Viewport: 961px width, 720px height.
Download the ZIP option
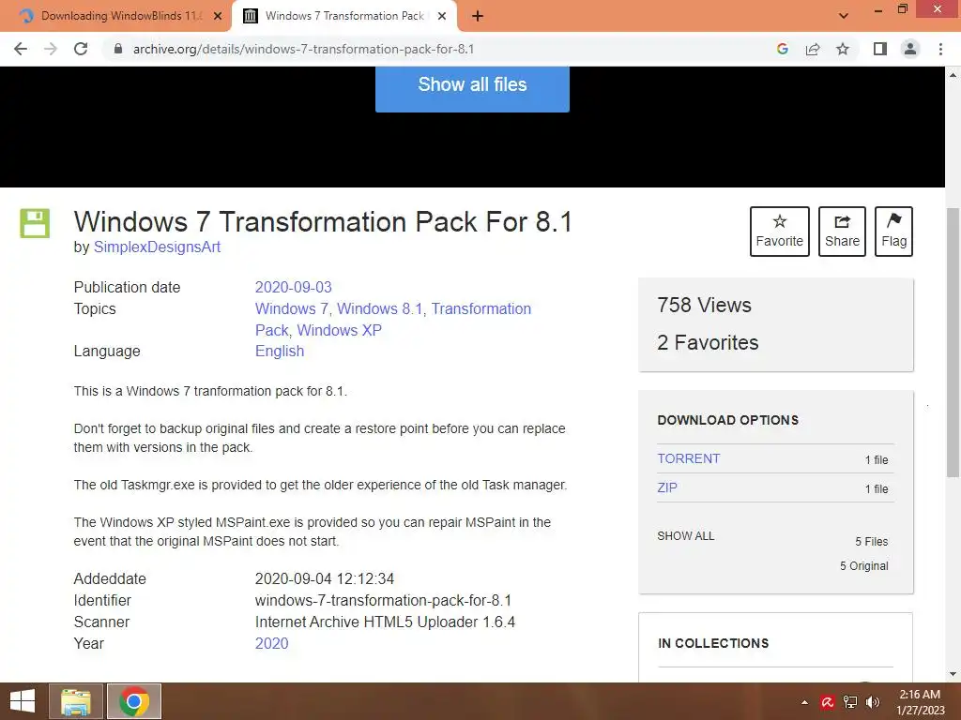coord(667,487)
